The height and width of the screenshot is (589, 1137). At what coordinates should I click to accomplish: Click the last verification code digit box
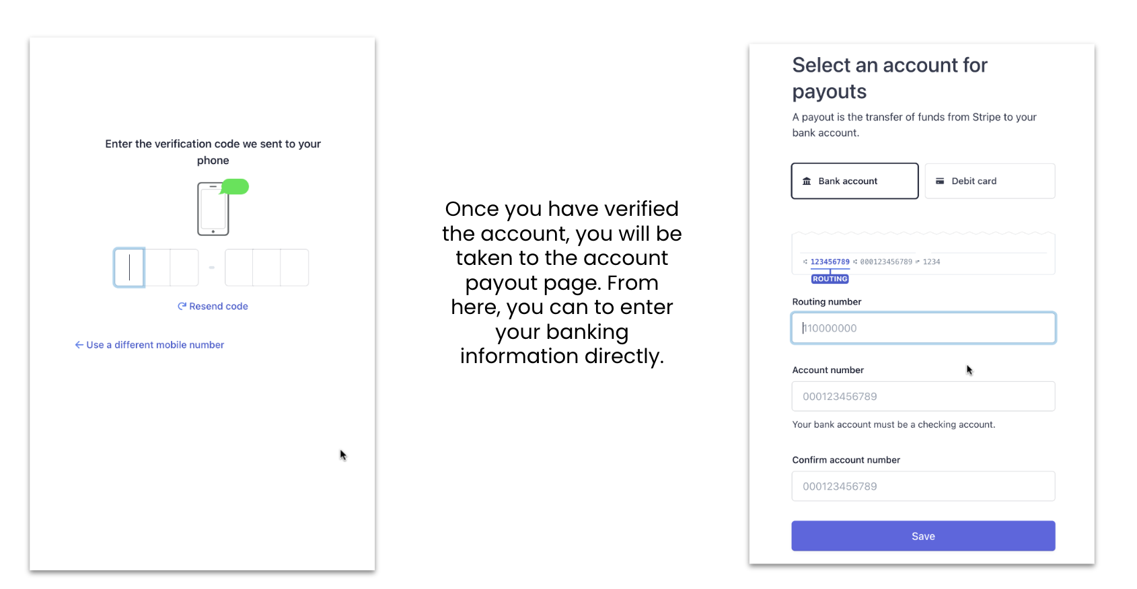point(295,268)
